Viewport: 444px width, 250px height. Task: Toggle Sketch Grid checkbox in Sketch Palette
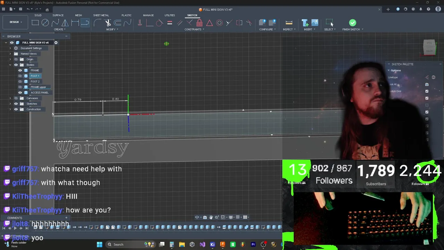(x=427, y=91)
